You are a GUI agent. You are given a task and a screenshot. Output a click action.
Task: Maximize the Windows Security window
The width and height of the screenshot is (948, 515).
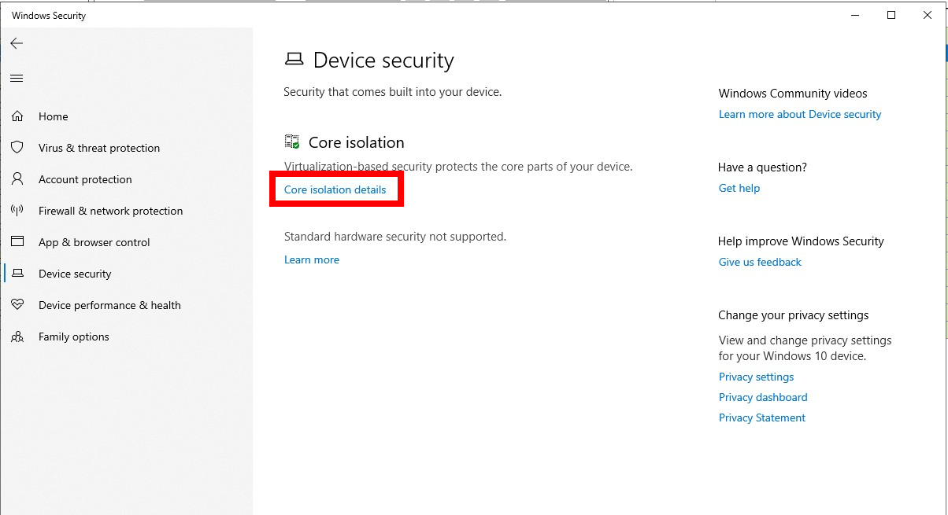pos(891,15)
